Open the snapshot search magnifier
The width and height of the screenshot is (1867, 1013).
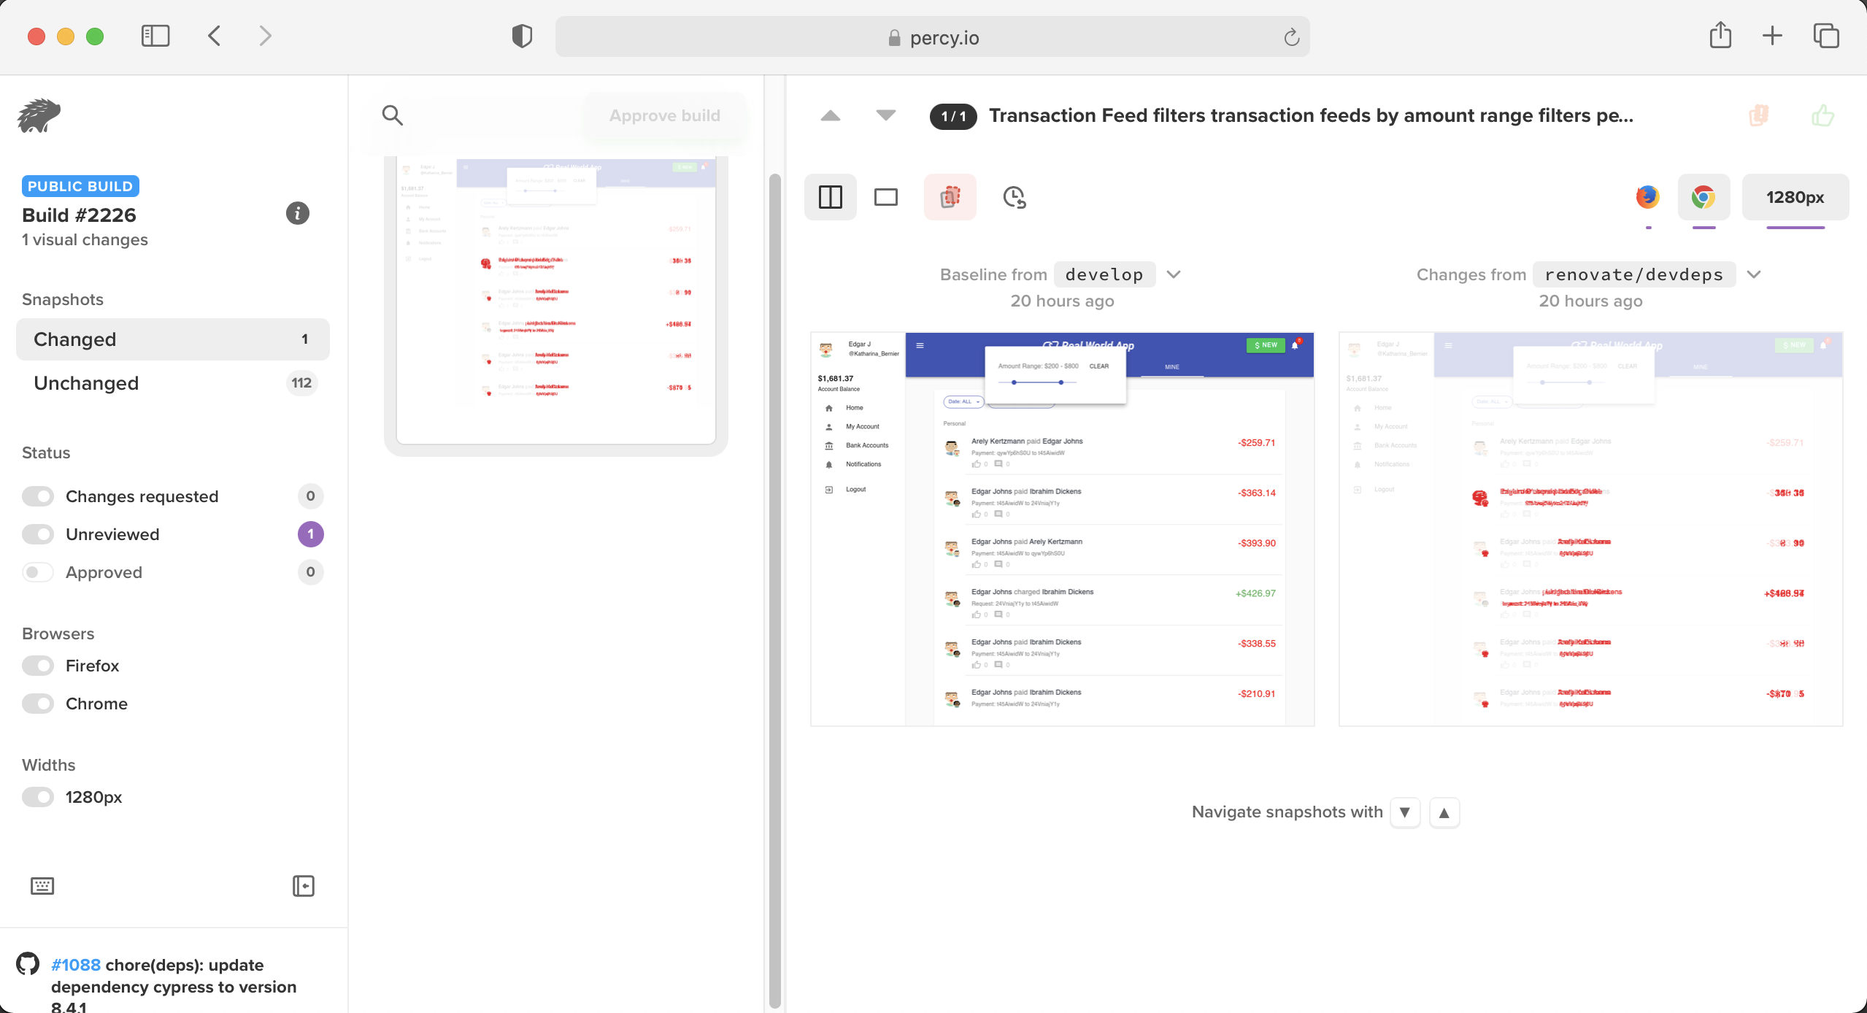392,115
